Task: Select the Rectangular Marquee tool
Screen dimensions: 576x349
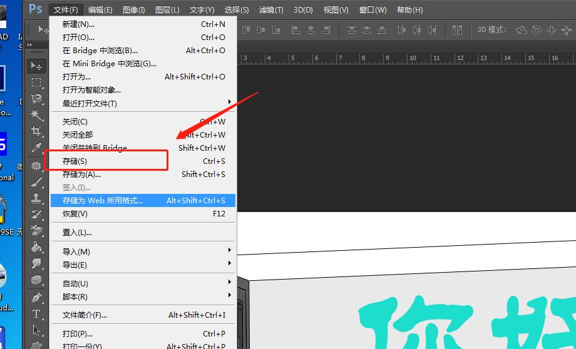Action: [36, 82]
